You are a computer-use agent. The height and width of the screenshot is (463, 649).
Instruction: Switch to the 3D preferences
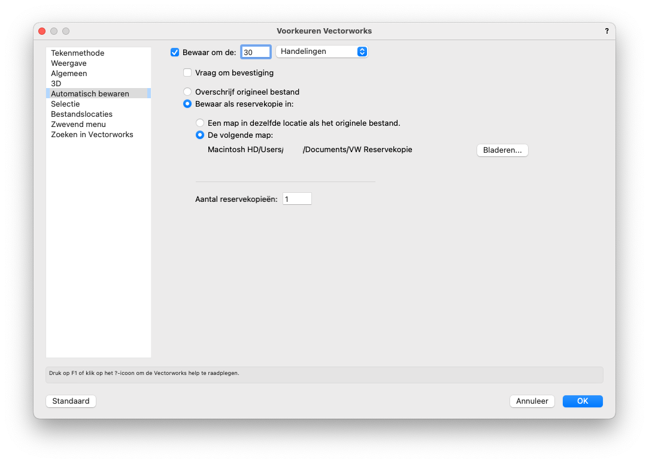pyautogui.click(x=99, y=83)
